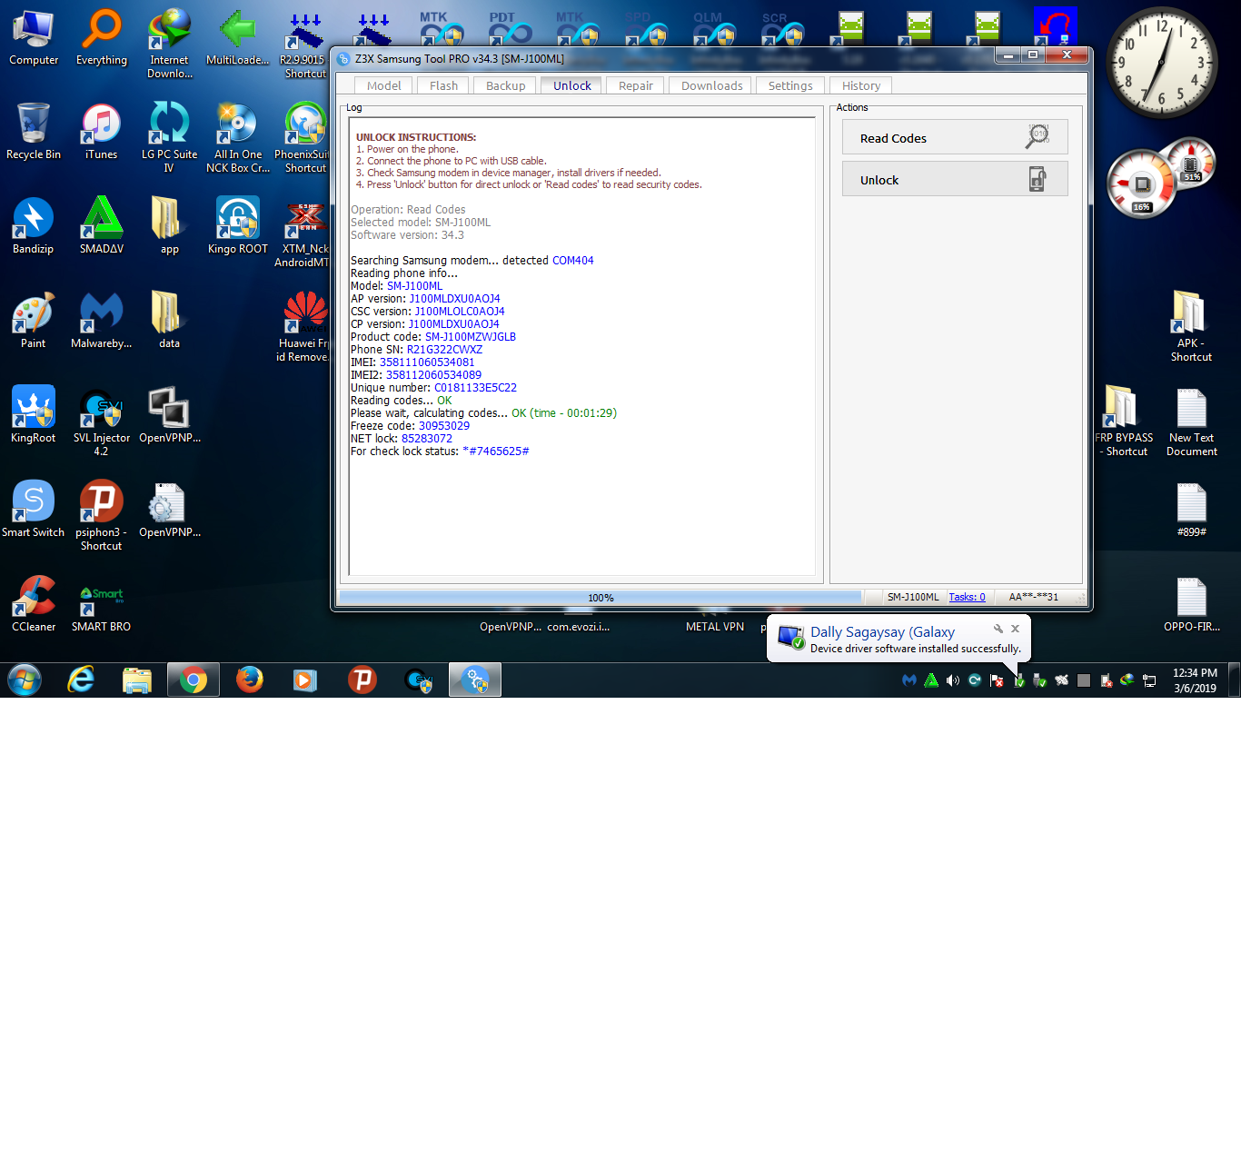1241x1161 pixels.
Task: Open the Settings tab
Action: point(790,85)
